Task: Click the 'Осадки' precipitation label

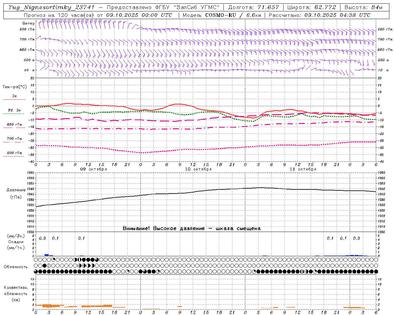Action: [x=16, y=242]
